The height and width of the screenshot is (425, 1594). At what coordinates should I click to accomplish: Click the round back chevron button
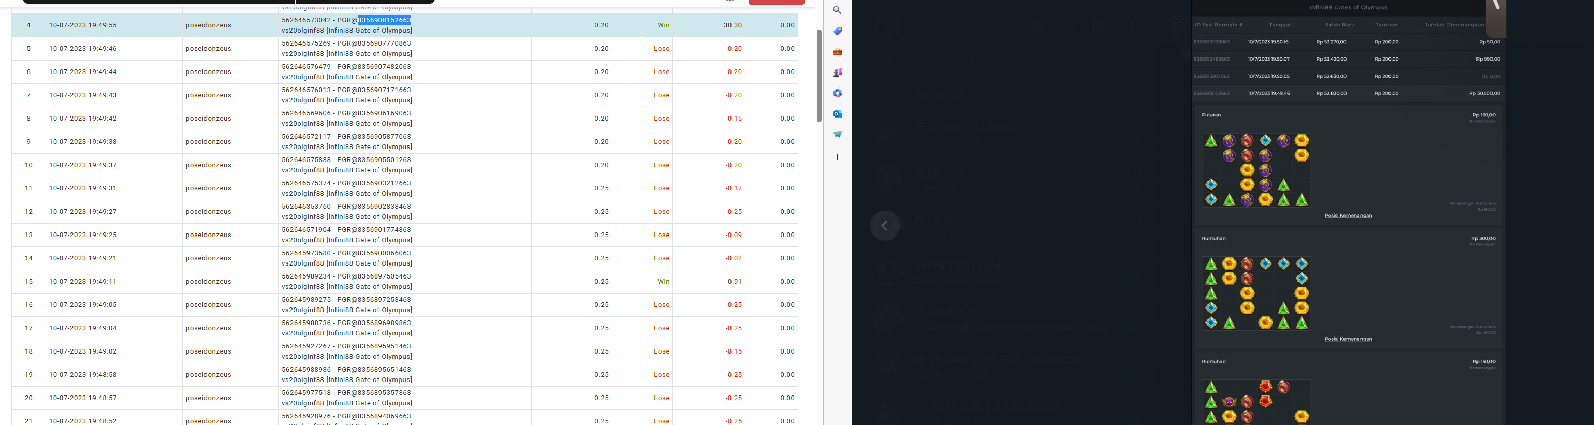tap(885, 226)
